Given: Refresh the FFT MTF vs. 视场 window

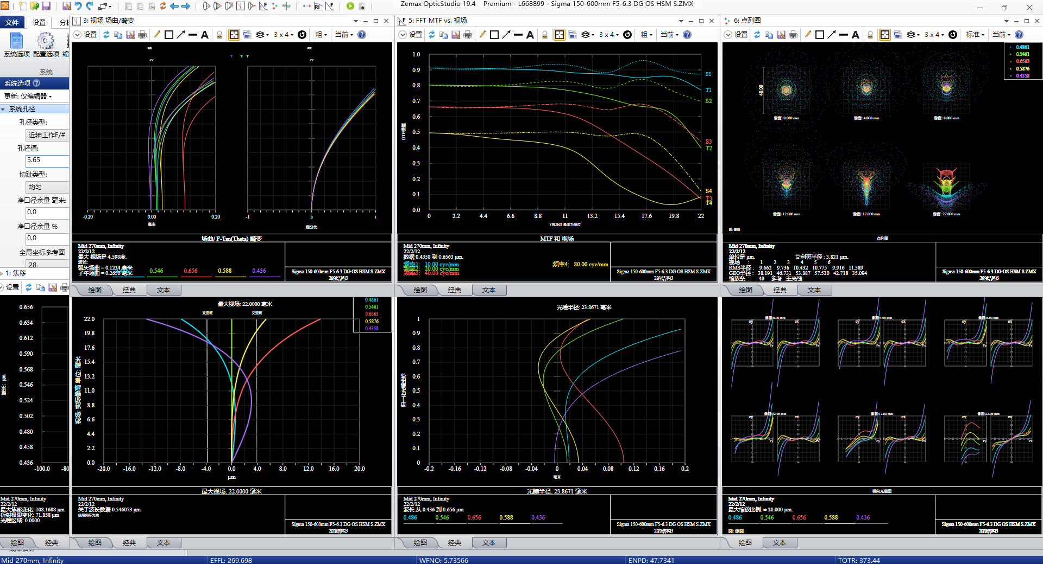Looking at the screenshot, I should coord(431,35).
